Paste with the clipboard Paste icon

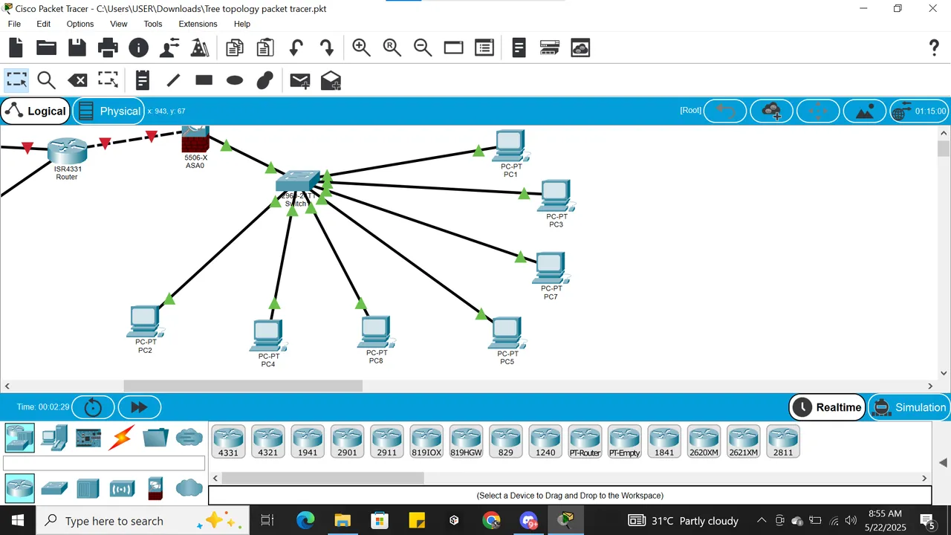tap(265, 48)
